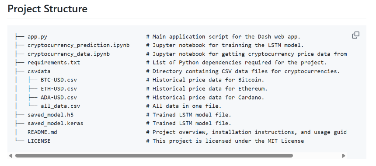Click the Project Structure heading
376x166 pixels.
tap(48, 9)
